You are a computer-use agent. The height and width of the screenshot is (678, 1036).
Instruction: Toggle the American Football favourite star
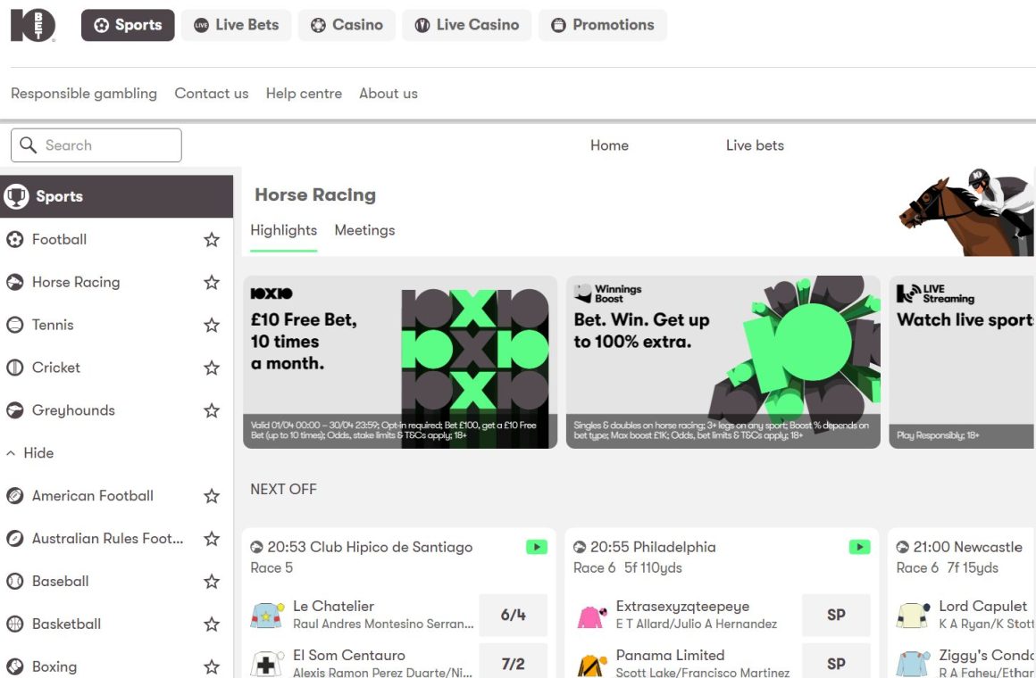point(212,496)
